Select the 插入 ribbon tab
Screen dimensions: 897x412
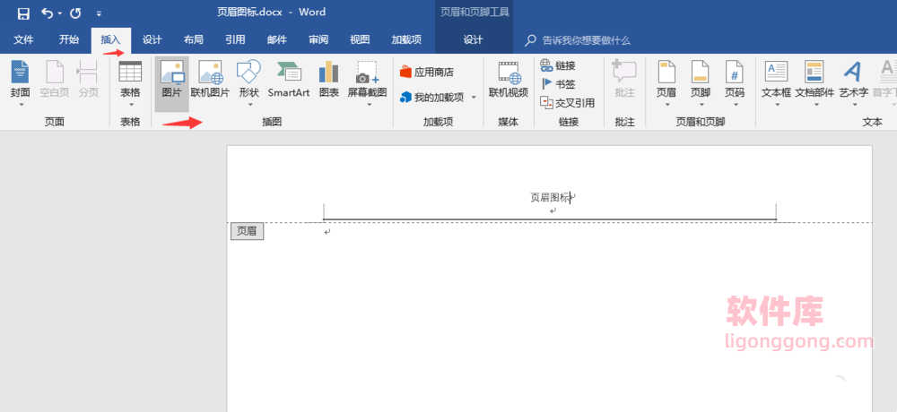[111, 40]
